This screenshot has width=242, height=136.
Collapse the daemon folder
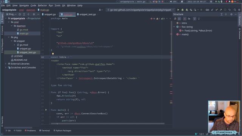point(11,26)
